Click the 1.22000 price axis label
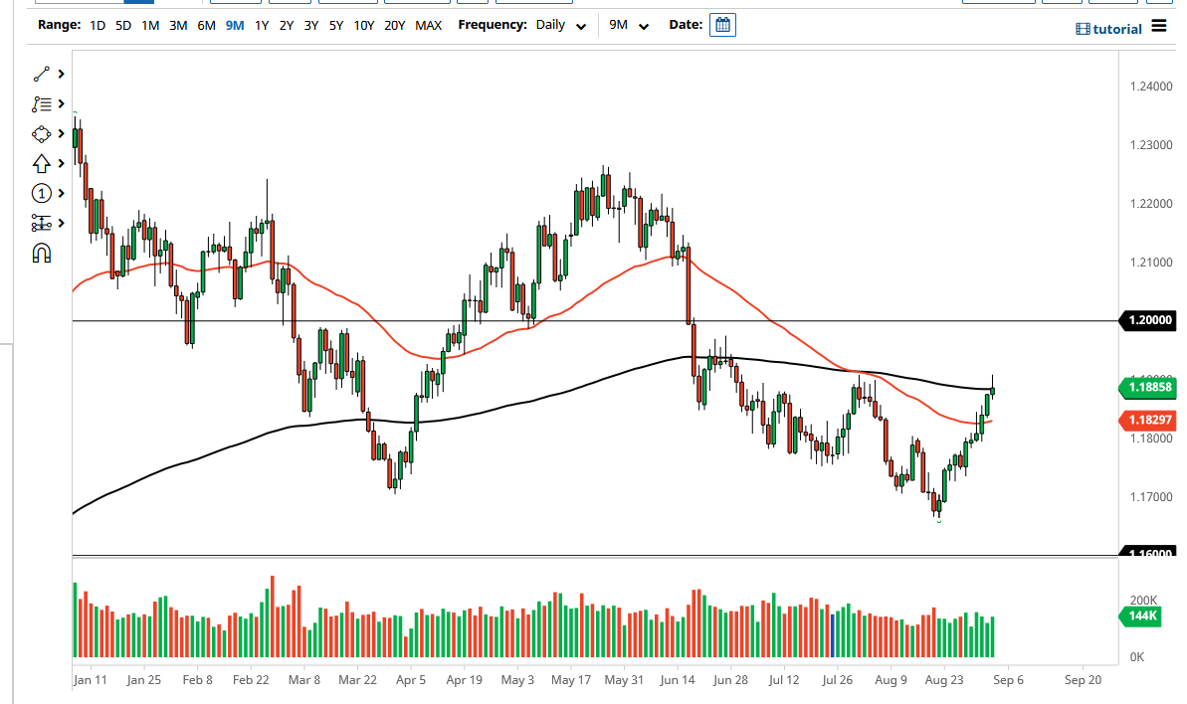Screen dimensions: 1187x704 (1150, 204)
